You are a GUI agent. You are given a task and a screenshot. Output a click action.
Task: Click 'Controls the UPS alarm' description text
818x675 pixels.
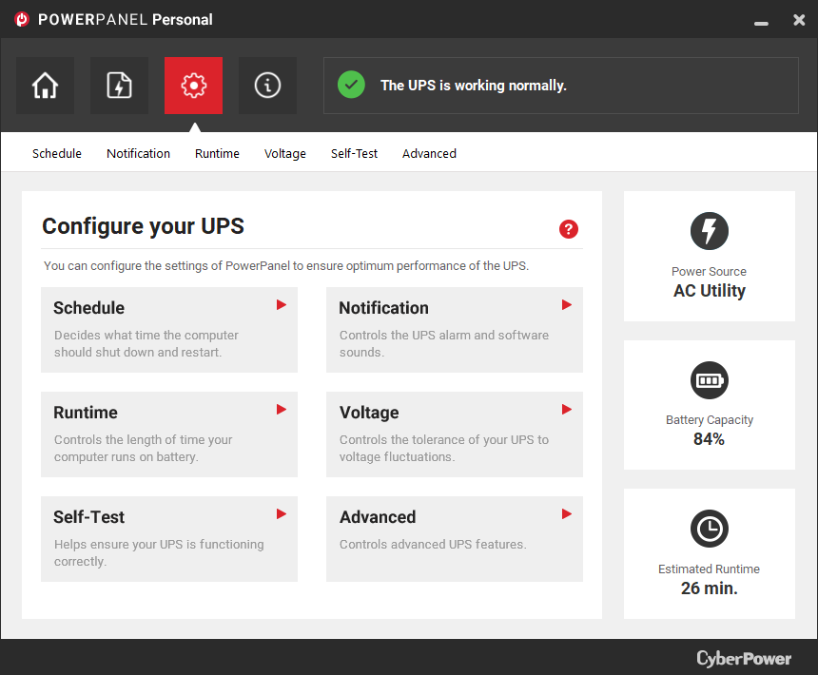point(444,343)
